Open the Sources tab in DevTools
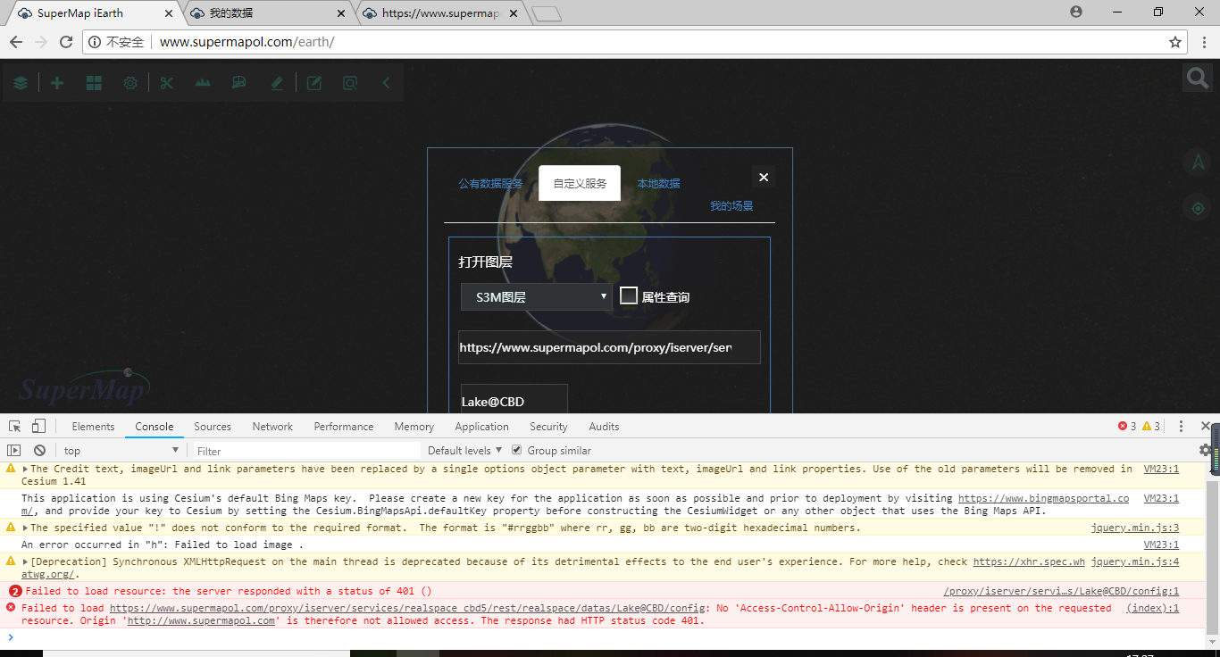This screenshot has height=657, width=1220. [x=213, y=427]
